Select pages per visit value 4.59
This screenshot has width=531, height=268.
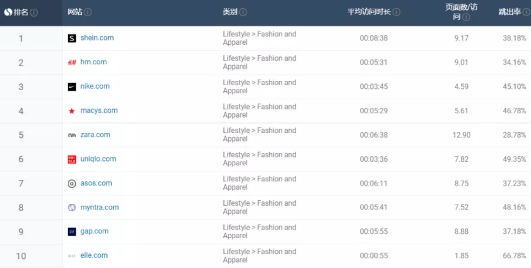(461, 86)
